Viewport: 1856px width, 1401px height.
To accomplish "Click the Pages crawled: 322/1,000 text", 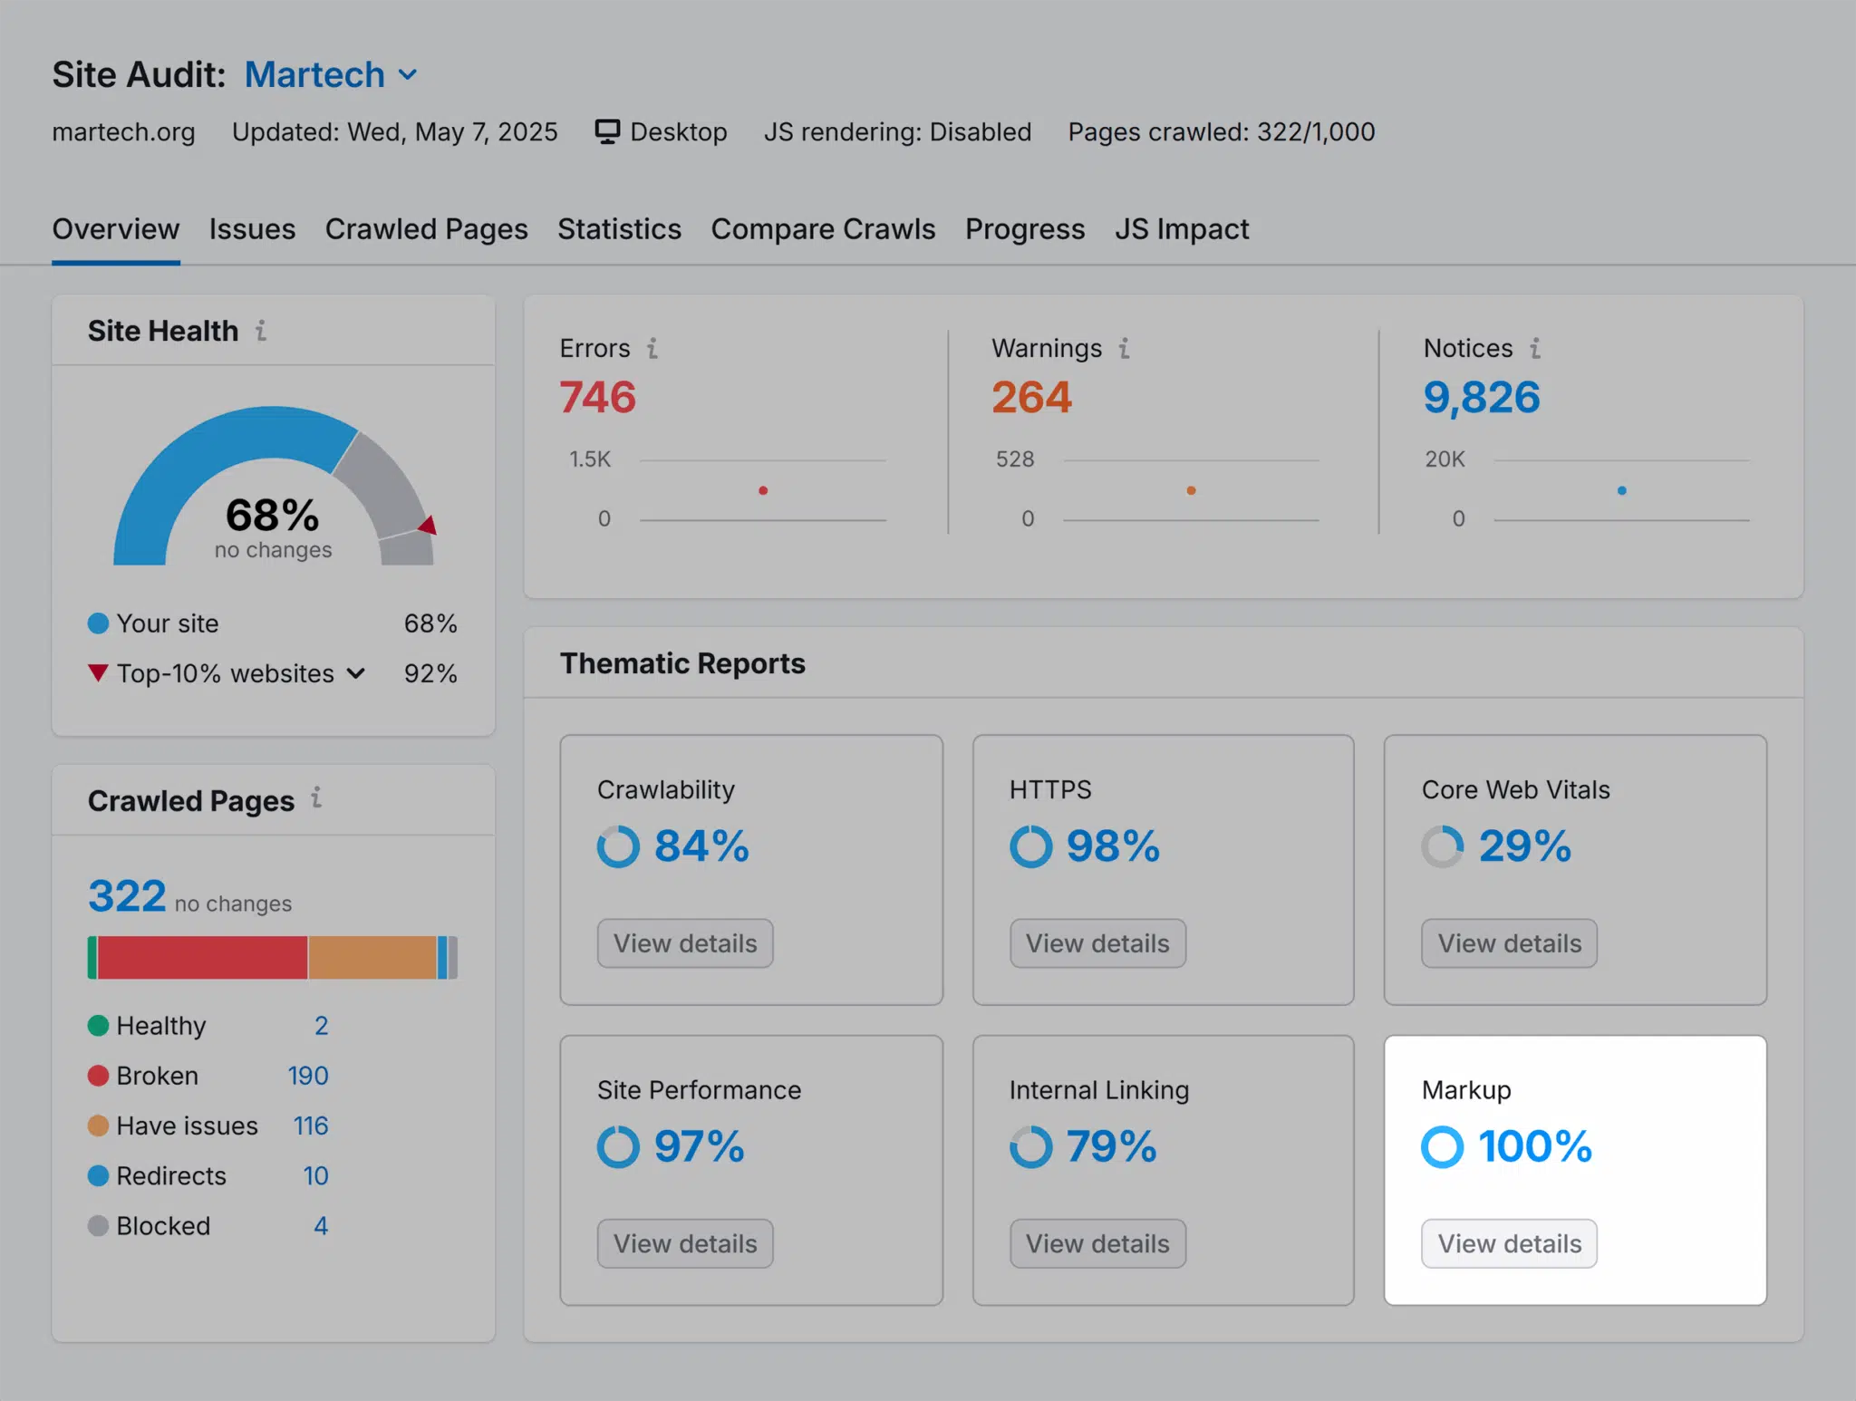I will [1221, 132].
